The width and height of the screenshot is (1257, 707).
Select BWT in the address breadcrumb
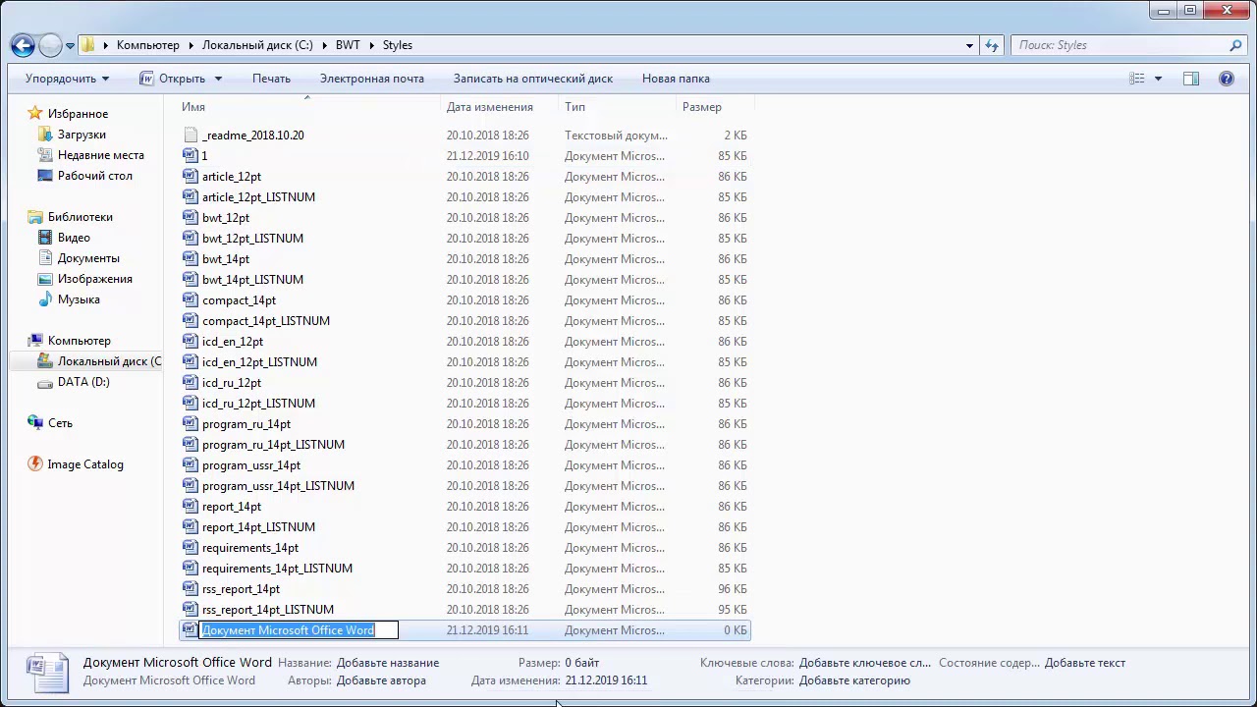click(x=348, y=45)
